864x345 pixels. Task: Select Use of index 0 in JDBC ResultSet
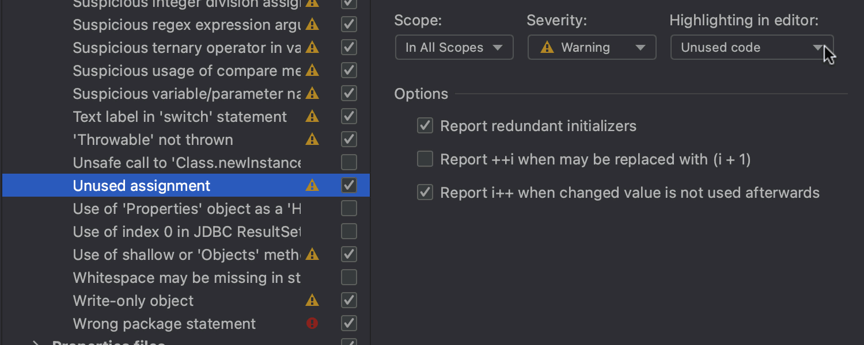[x=187, y=232]
